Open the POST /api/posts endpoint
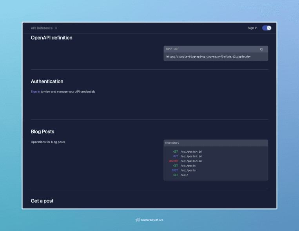299x231 pixels. coord(184,170)
